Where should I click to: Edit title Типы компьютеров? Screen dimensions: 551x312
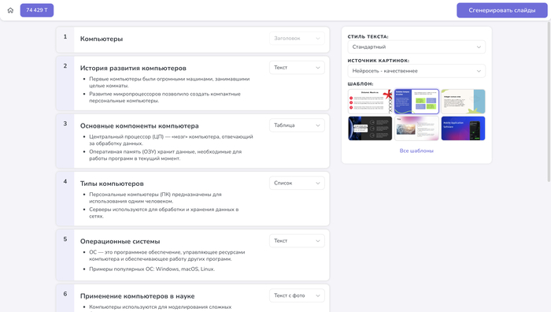click(112, 184)
